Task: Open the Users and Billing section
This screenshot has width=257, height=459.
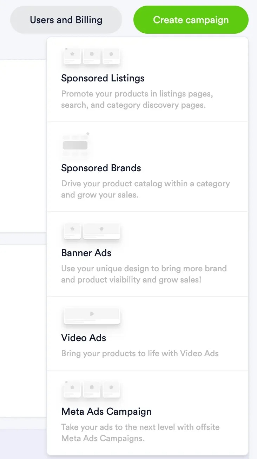Action: [x=66, y=20]
